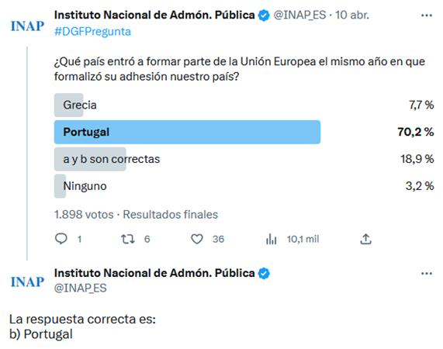443x349 pixels.
Task: Open three-dot menu on the answer tweet
Action: point(427,273)
